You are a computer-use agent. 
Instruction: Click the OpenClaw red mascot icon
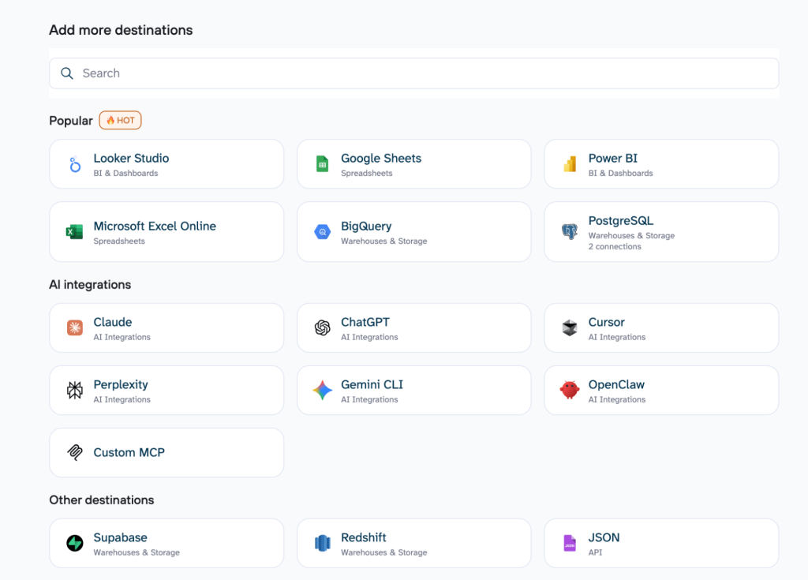coord(570,391)
